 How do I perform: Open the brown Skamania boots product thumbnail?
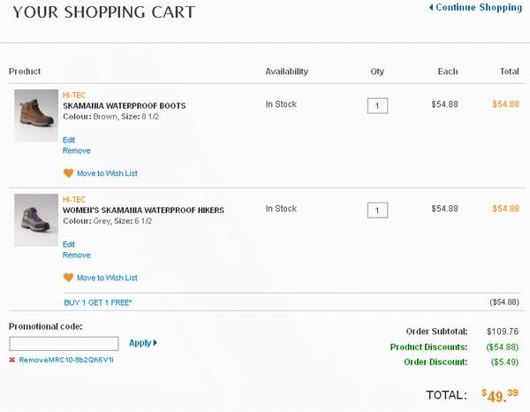click(36, 116)
